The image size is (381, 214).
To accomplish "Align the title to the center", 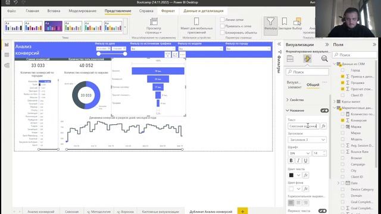I will coord(298,203).
